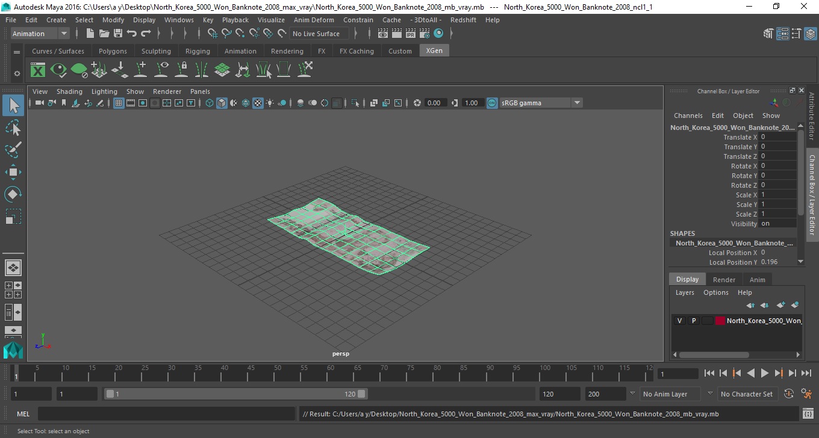The height and width of the screenshot is (438, 819).
Task: Select the Select tool arrow
Action: [x=13, y=106]
